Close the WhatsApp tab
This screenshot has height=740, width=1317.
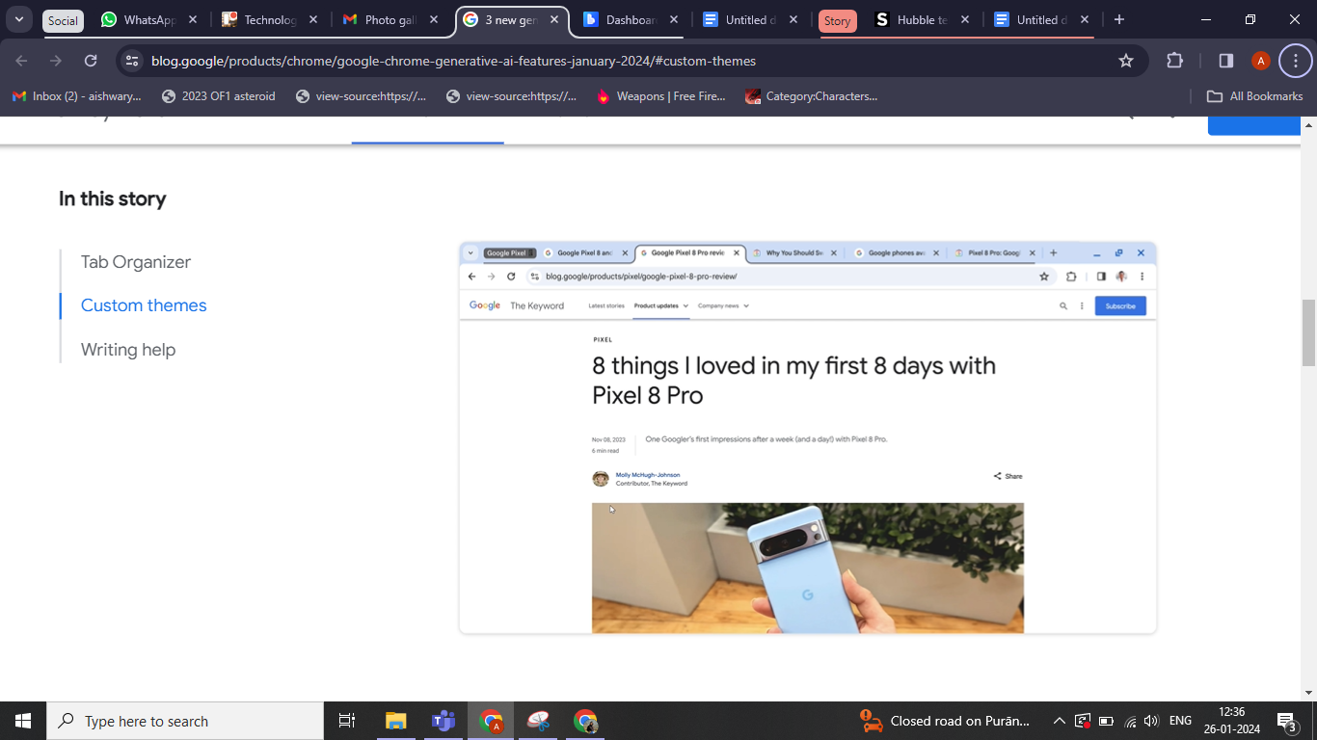193,19
